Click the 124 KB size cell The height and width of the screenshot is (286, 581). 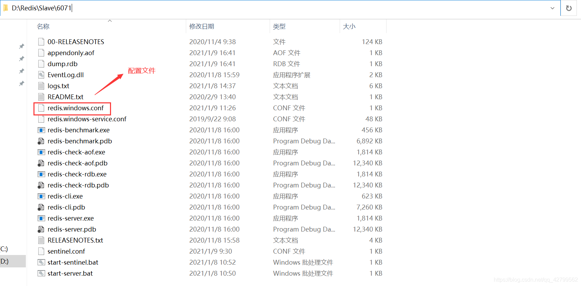click(372, 42)
